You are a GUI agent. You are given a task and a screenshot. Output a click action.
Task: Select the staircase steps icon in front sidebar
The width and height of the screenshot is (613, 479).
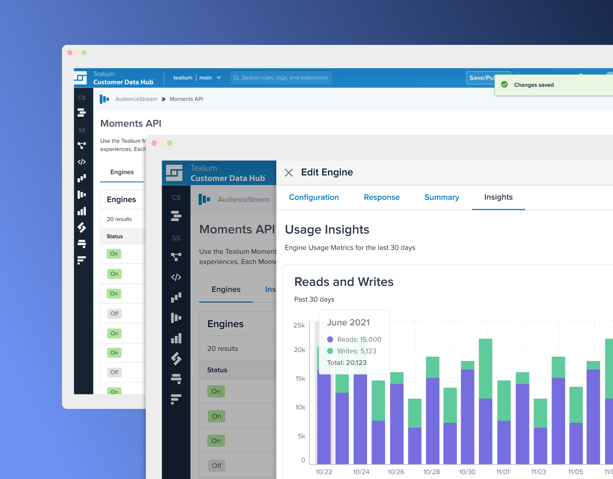pyautogui.click(x=176, y=297)
